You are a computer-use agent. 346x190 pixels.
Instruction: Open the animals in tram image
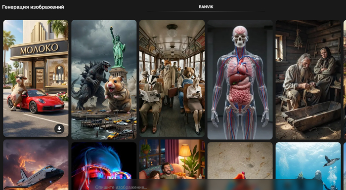172,78
